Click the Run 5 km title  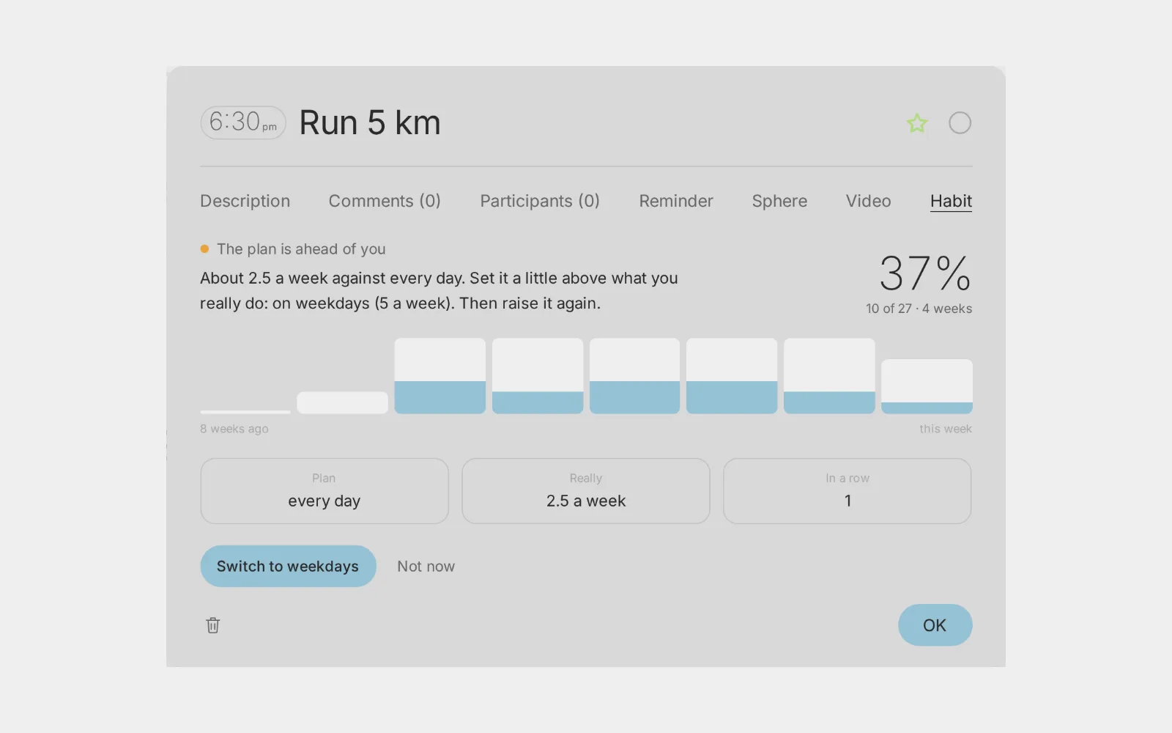(370, 122)
